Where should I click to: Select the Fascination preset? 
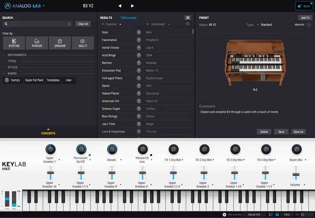coord(146,40)
